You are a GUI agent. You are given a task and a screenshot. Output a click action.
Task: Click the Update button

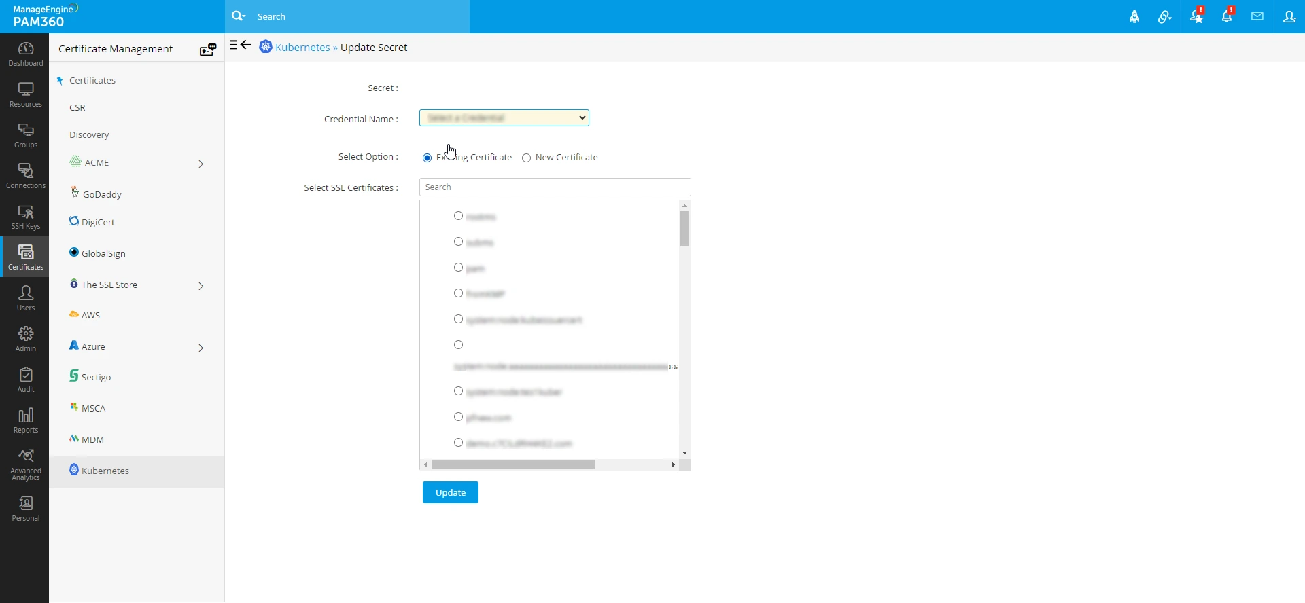[x=450, y=492]
